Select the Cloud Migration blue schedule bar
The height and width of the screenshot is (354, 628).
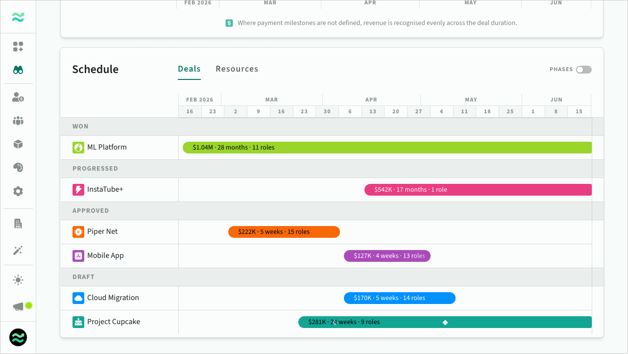point(399,298)
